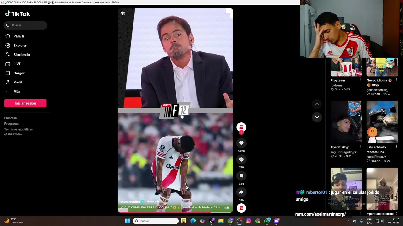Click the Iniciar sesión button
Screen dimensions: 403x226
coord(25,103)
